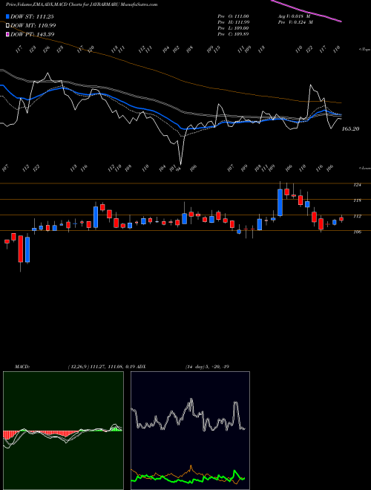Click the MACD '(12,26,9)' parameters text
Image resolution: width=371 pixels, height=490 pixels.
[78, 367]
